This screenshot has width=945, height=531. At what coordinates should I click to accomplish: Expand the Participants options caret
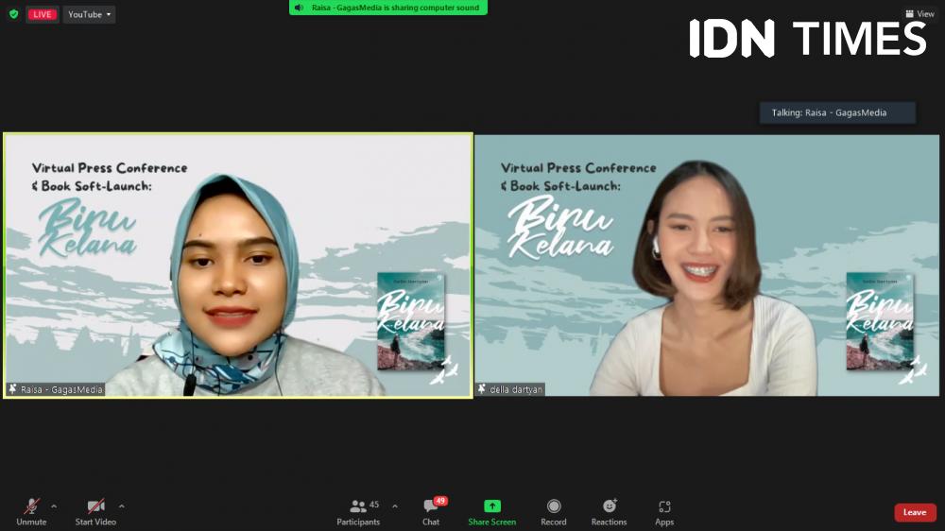coord(395,506)
